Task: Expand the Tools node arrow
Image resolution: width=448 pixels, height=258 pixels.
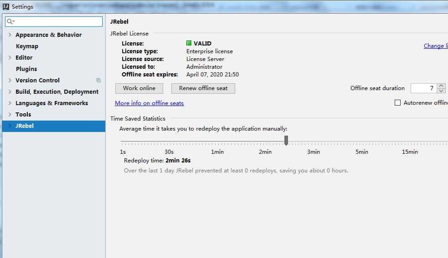Action: click(x=10, y=115)
